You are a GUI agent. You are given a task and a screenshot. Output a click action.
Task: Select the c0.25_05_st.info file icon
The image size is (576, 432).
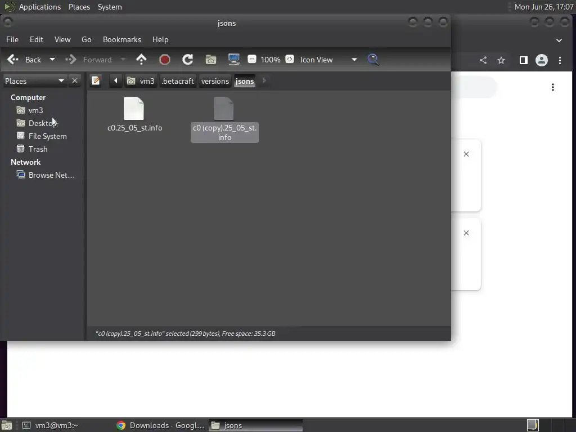click(134, 109)
